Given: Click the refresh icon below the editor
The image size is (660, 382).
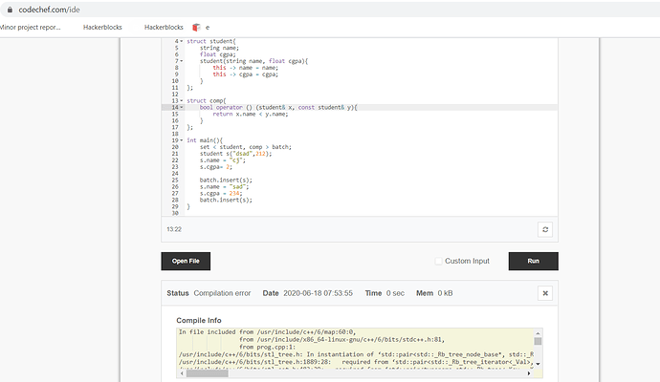Looking at the screenshot, I should pos(545,229).
